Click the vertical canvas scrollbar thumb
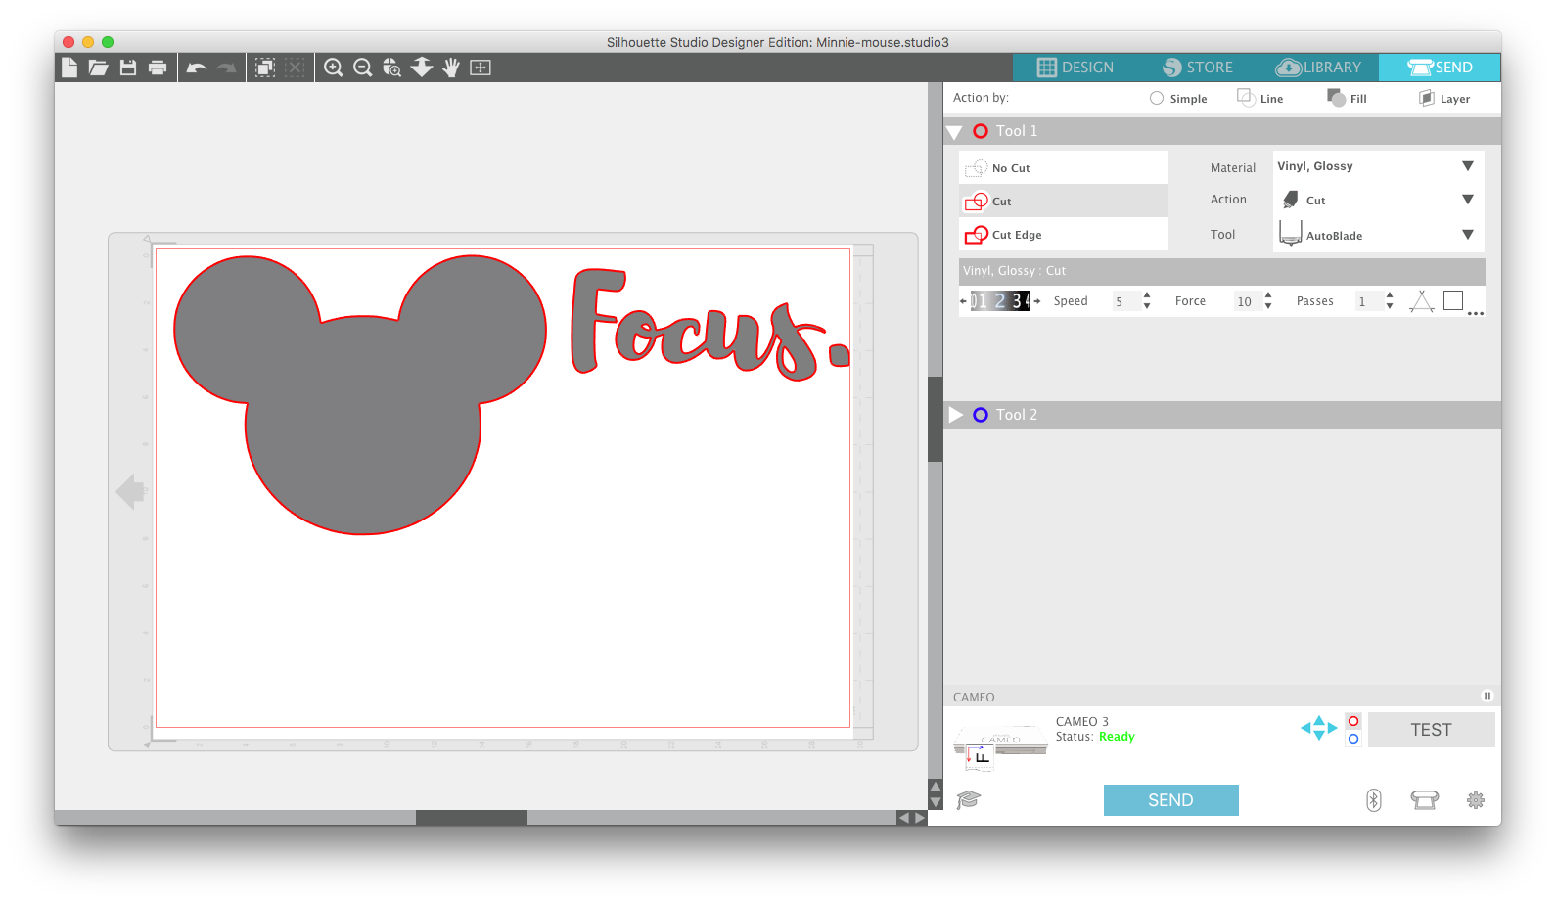 (x=935, y=419)
